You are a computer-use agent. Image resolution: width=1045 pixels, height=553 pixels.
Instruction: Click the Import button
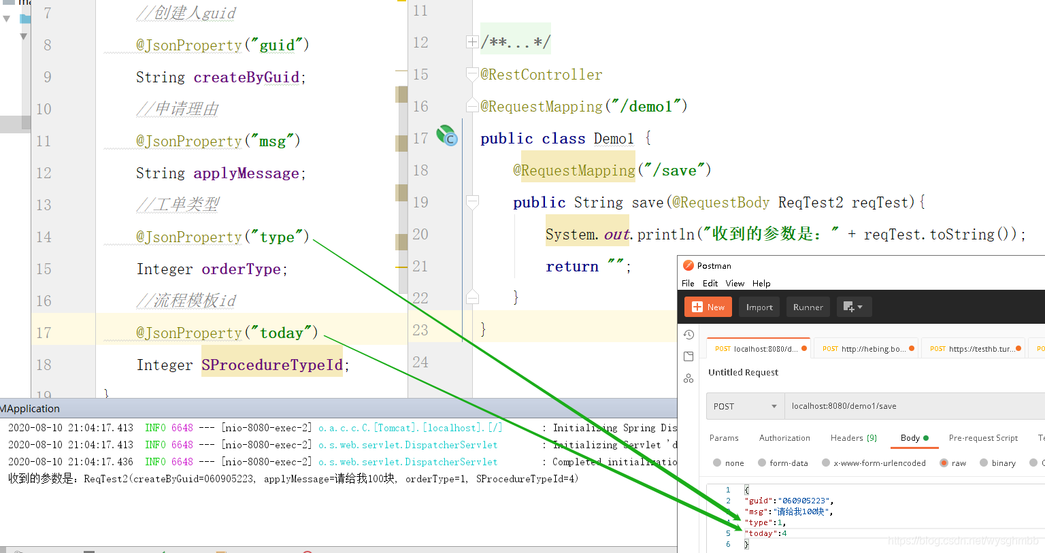coord(759,307)
